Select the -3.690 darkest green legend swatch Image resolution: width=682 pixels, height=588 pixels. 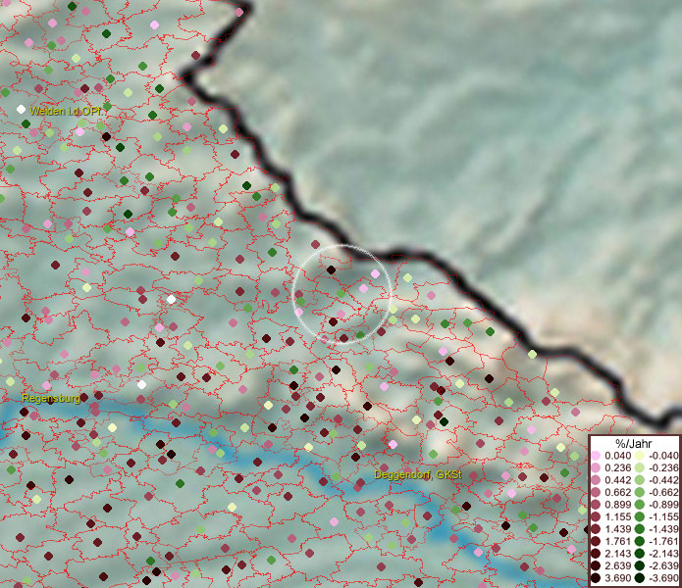pyautogui.click(x=640, y=579)
